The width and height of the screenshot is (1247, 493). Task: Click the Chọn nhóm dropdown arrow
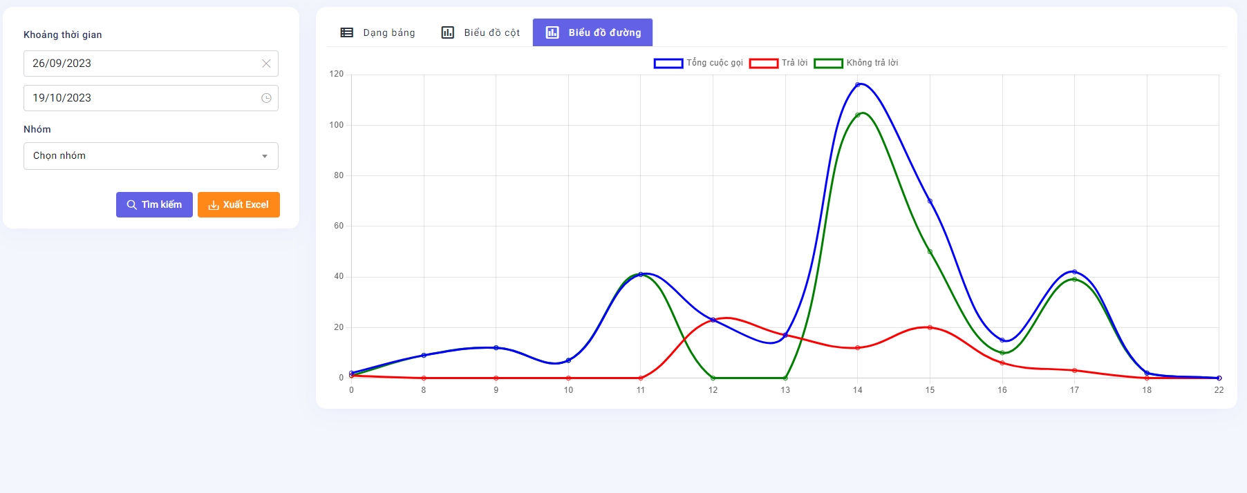pos(265,156)
